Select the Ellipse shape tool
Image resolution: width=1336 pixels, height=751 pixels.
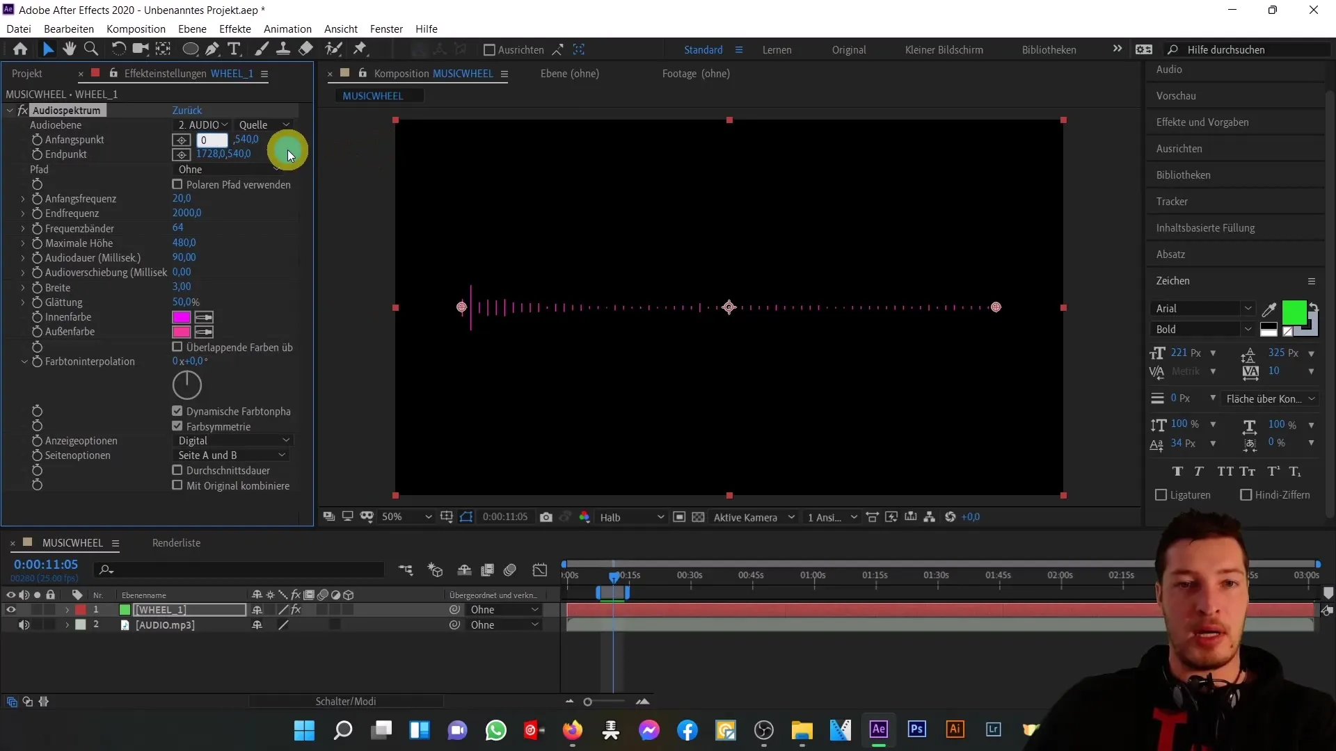click(190, 49)
